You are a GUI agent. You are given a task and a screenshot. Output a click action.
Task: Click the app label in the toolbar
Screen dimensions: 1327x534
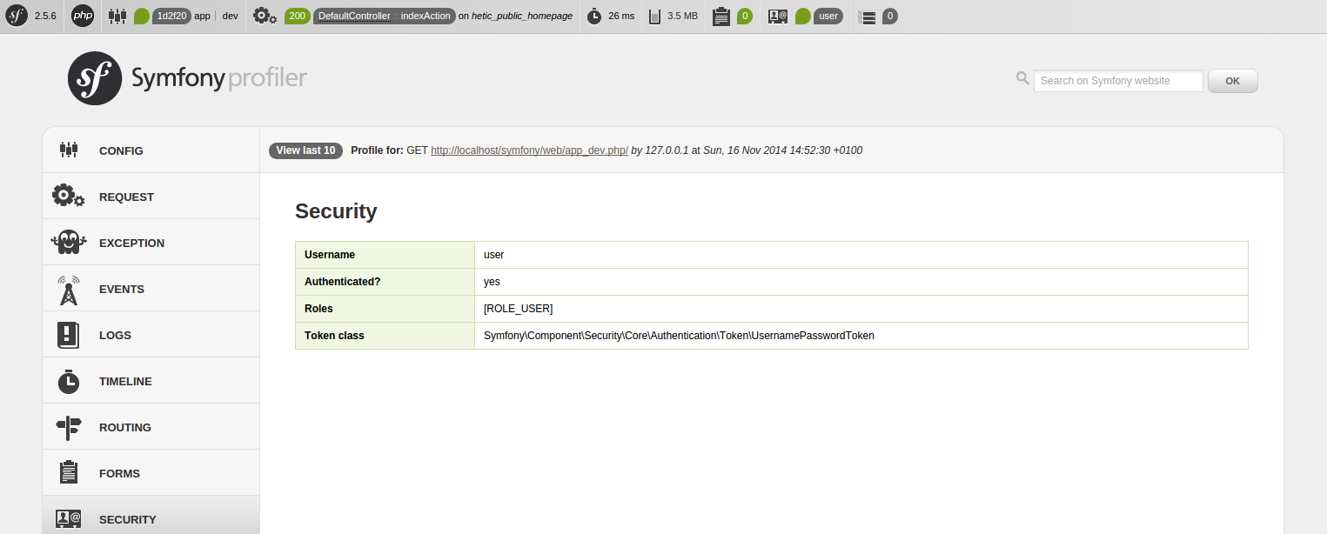point(202,17)
